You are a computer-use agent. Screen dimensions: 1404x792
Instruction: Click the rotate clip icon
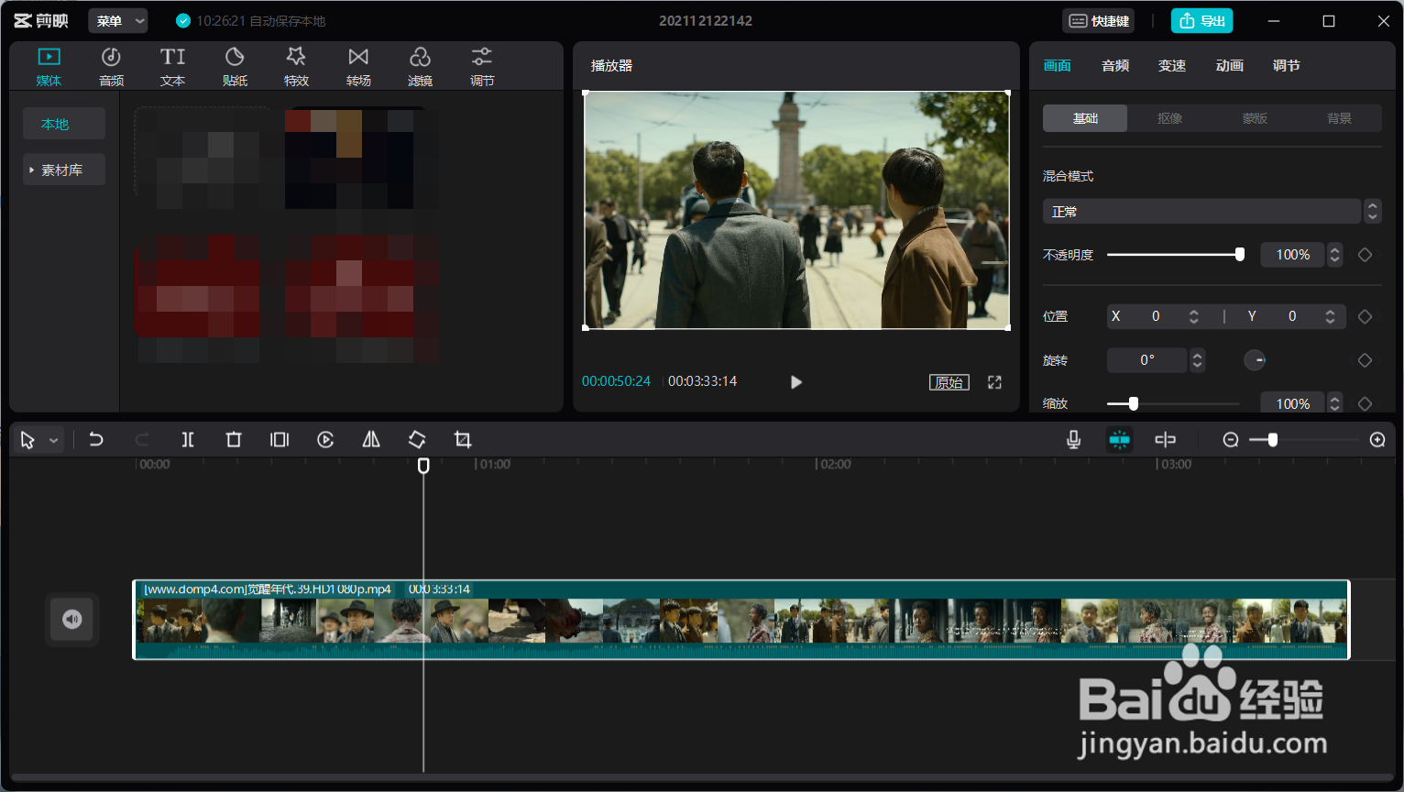(417, 440)
